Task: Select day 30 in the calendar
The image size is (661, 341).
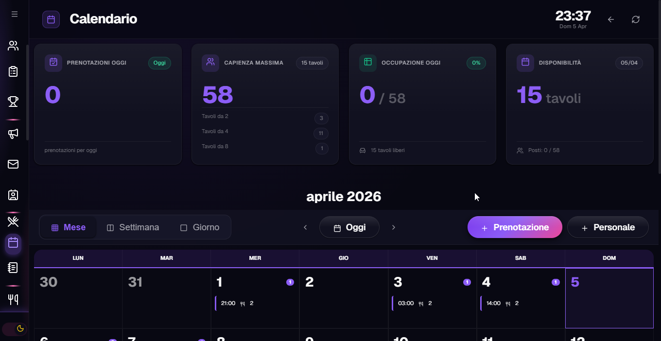Action: click(78, 298)
